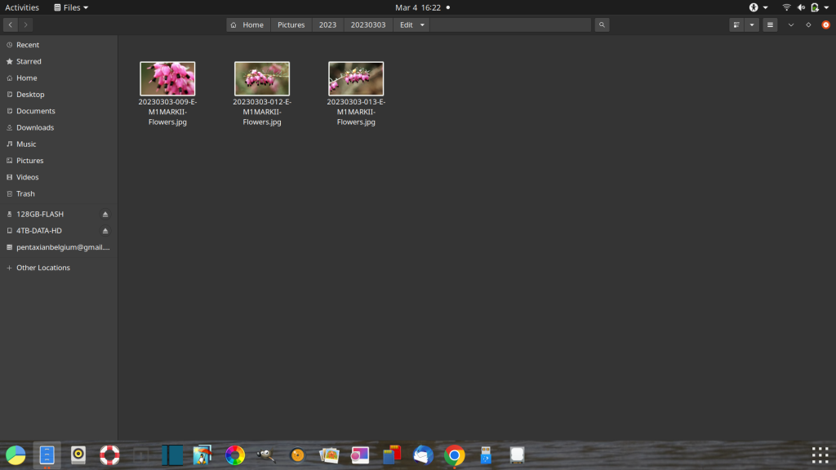The height and width of the screenshot is (470, 836).
Task: Open Starred in the sidebar
Action: [x=59, y=61]
